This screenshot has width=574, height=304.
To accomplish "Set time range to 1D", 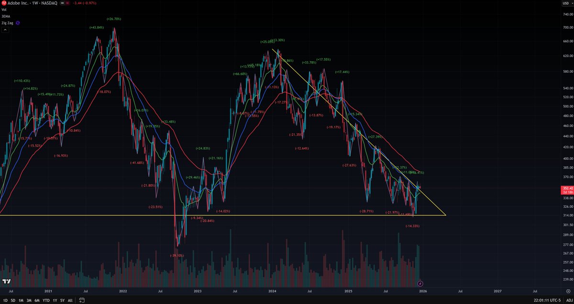I will (5, 300).
